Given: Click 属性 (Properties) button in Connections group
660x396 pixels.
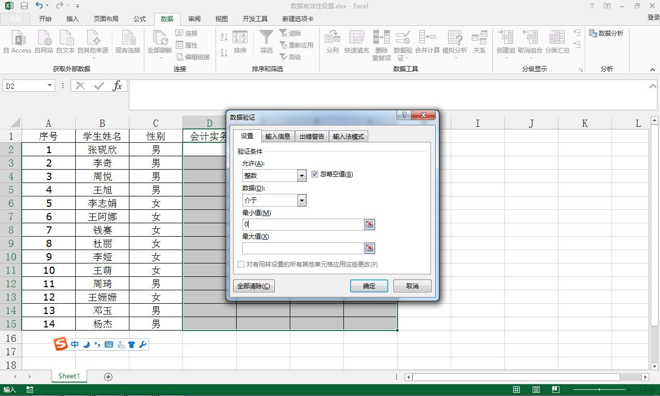Looking at the screenshot, I should point(187,45).
